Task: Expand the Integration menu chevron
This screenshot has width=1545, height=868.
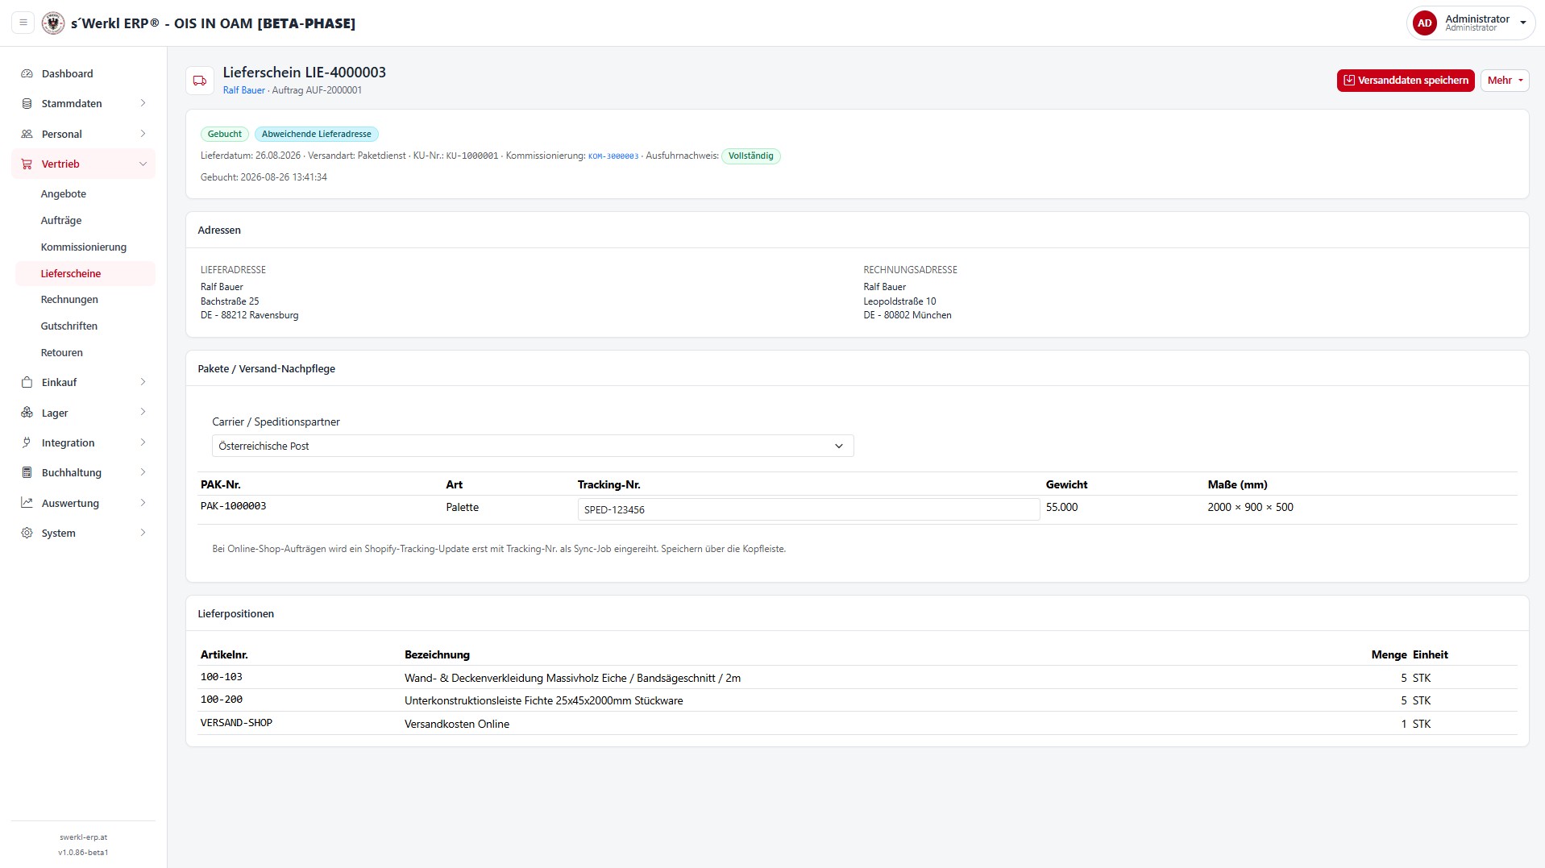Action: [x=143, y=442]
